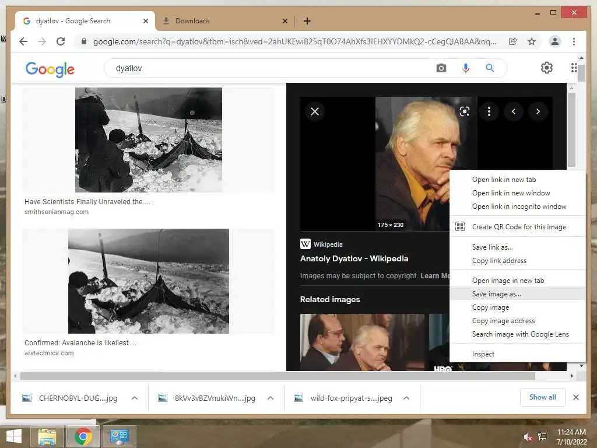The image size is (597, 448).
Task: Open the Google apps grid icon
Action: pos(574,68)
